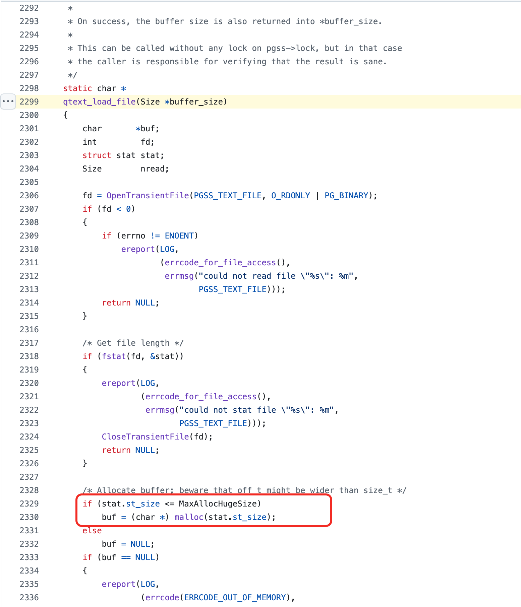Click the else keyword on line 2331
This screenshot has width=521, height=607.
pyautogui.click(x=92, y=530)
